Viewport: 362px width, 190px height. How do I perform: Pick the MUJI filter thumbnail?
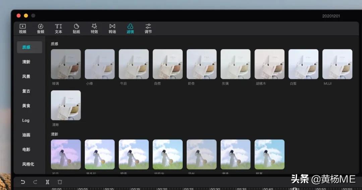click(337, 64)
